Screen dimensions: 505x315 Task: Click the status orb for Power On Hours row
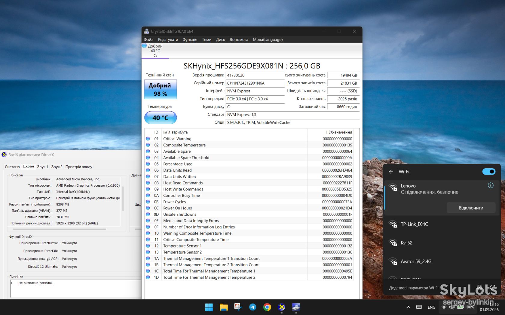[148, 208]
